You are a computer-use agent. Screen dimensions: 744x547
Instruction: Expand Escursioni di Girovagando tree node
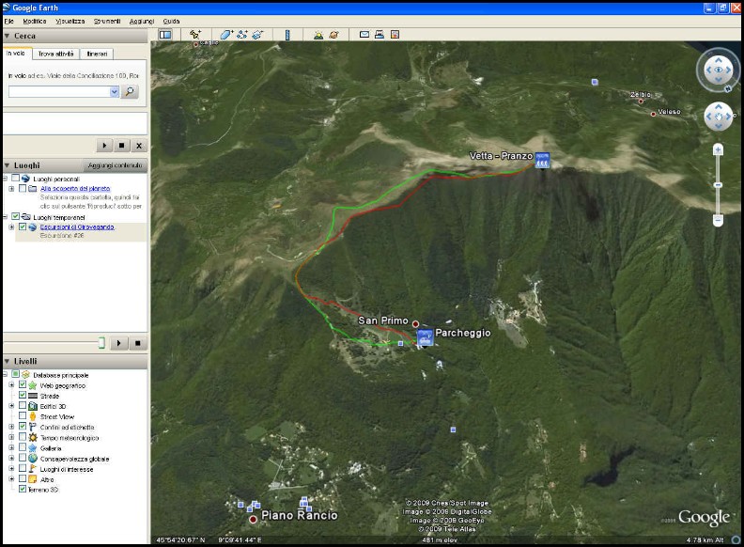click(11, 227)
